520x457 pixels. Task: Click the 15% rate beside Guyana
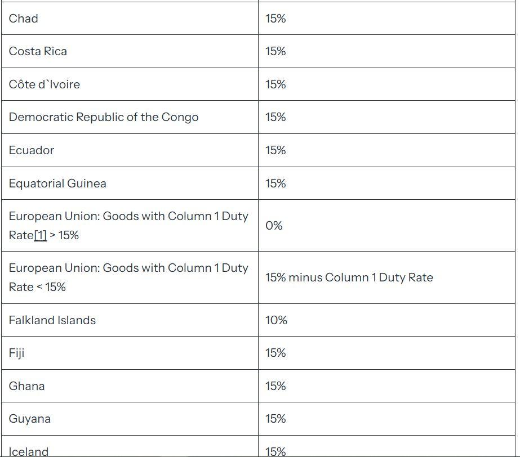(275, 419)
